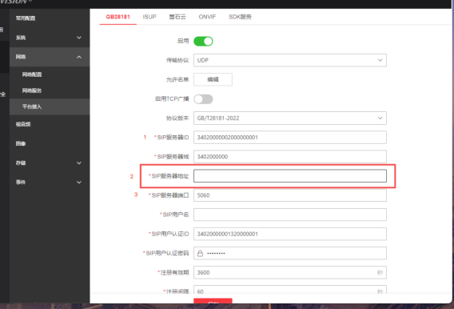Focus the SIP服务器ID input field
The width and height of the screenshot is (454, 309).
pos(290,138)
